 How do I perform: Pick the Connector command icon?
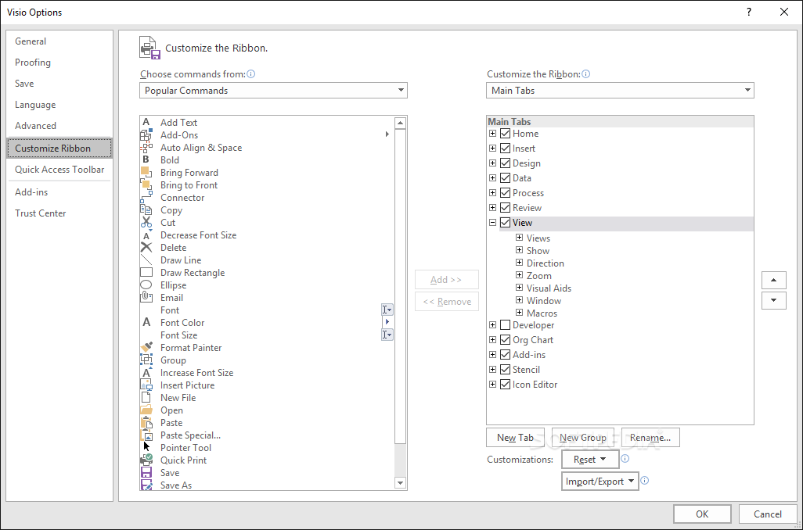click(146, 198)
